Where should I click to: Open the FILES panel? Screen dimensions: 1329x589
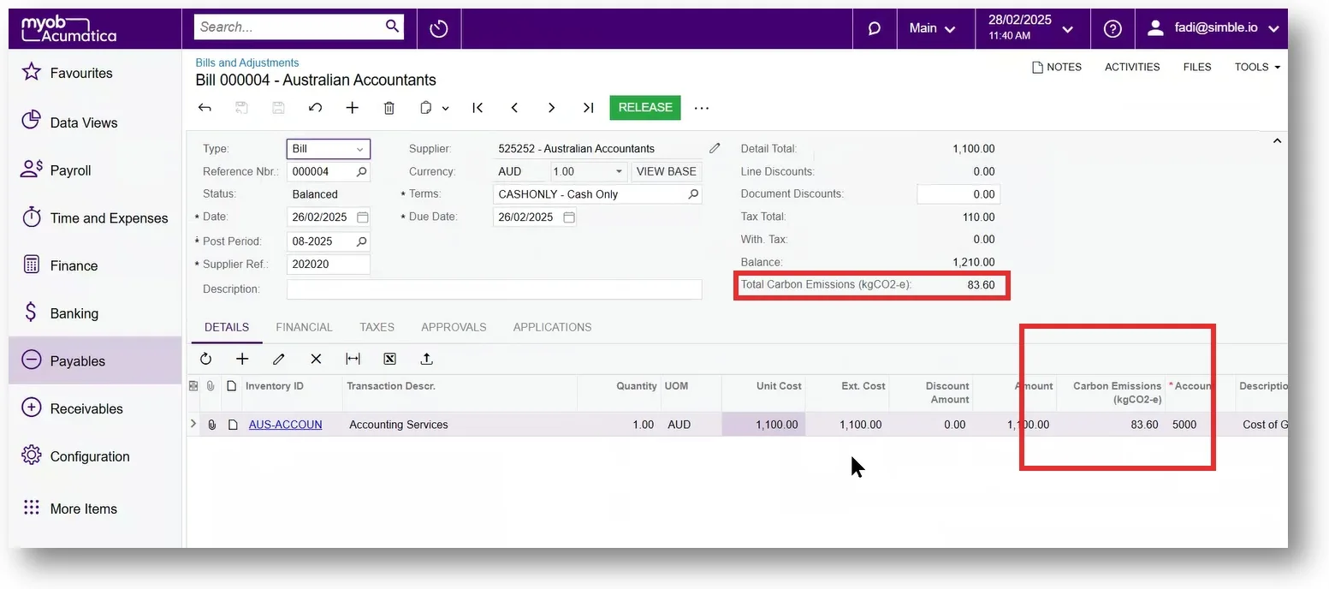[x=1197, y=67]
